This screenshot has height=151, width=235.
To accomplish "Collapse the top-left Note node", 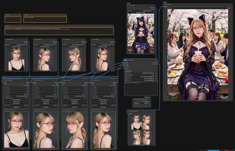I will (x=6, y=15).
